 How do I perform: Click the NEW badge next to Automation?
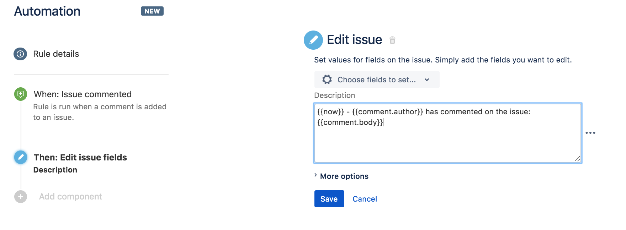point(152,11)
